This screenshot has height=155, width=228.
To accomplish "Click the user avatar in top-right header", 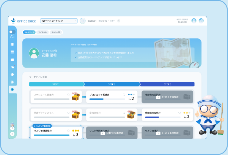I will coord(194,21).
